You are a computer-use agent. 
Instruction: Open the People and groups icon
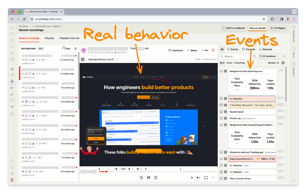(x=12, y=53)
